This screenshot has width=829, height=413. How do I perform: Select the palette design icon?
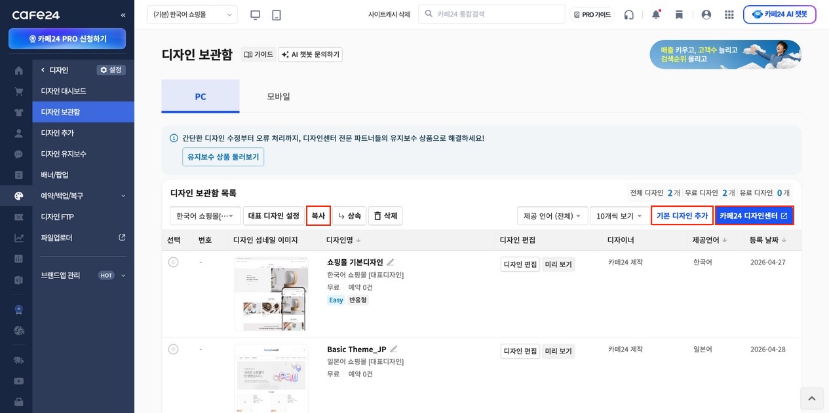pyautogui.click(x=18, y=196)
